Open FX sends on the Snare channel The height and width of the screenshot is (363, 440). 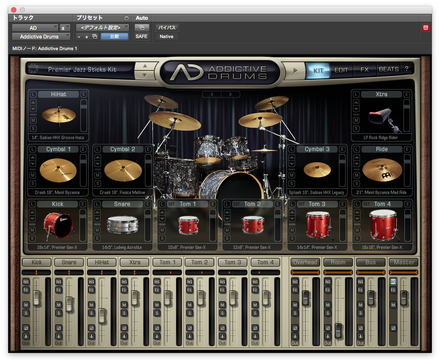tap(59, 290)
